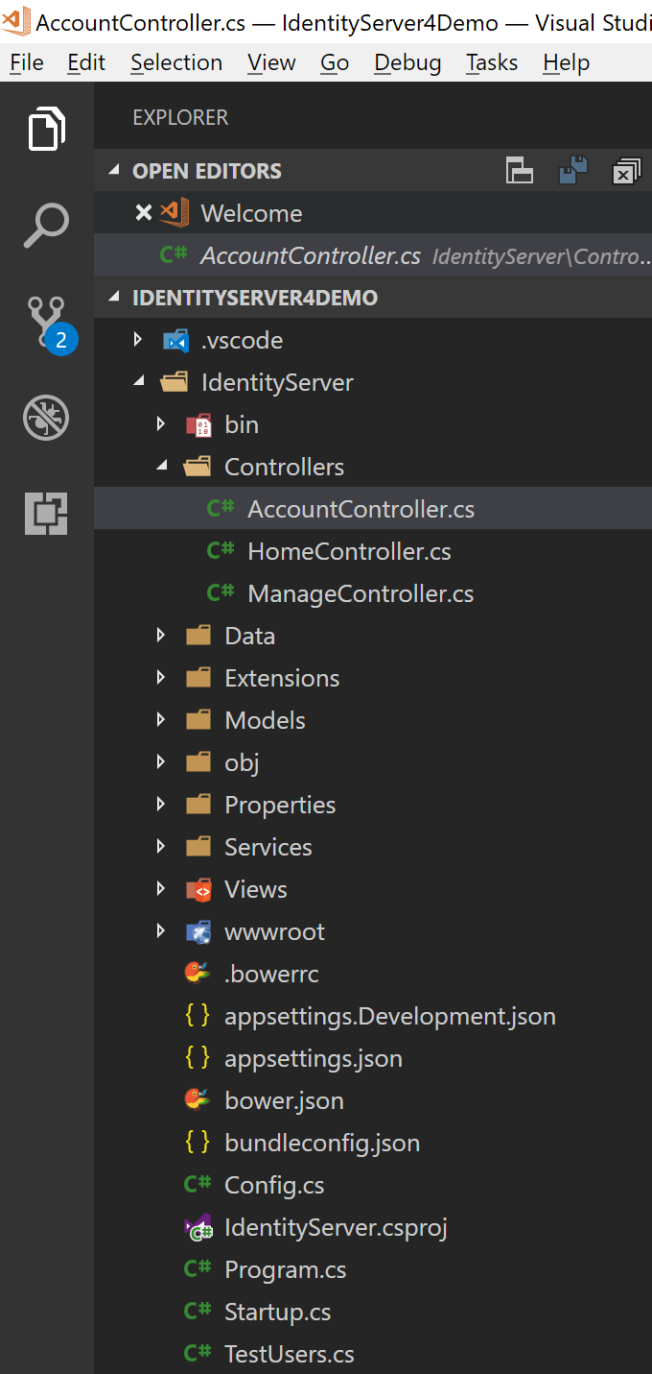Open the Tasks menu

point(492,62)
